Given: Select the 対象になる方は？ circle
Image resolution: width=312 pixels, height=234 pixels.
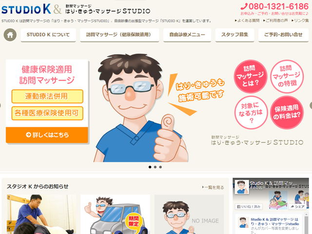Looking at the screenshot, I should 251,113.
